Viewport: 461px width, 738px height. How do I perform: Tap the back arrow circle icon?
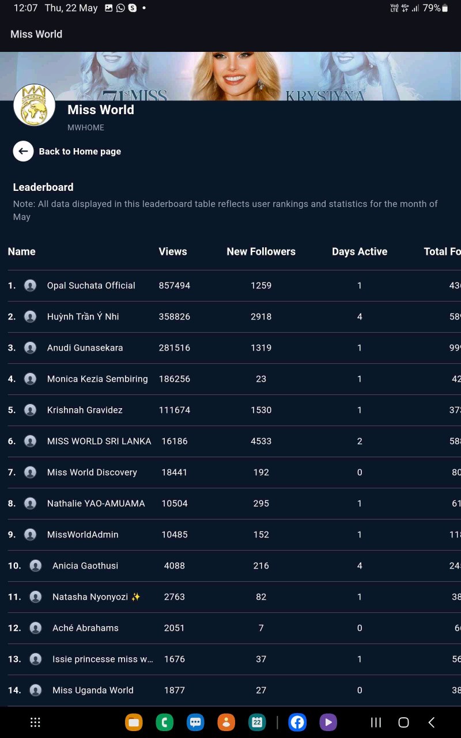(23, 151)
